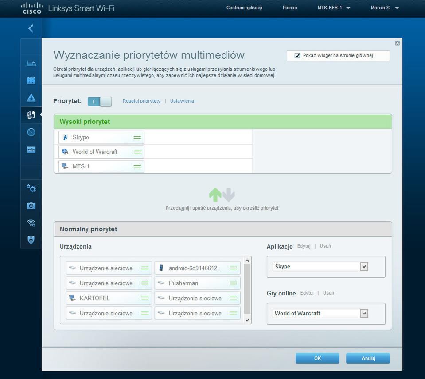Image resolution: width=425 pixels, height=379 pixels.
Task: Click the MTS-1 drag handle
Action: pos(137,167)
